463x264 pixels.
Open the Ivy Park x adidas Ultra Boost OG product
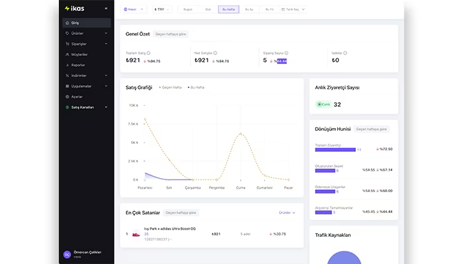coord(170,228)
